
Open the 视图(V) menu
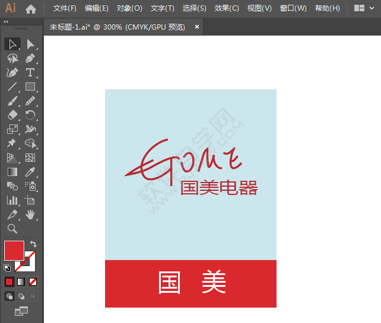pyautogui.click(x=259, y=8)
